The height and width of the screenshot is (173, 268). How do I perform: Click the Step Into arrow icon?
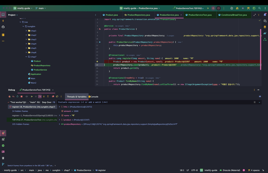tap(44, 96)
